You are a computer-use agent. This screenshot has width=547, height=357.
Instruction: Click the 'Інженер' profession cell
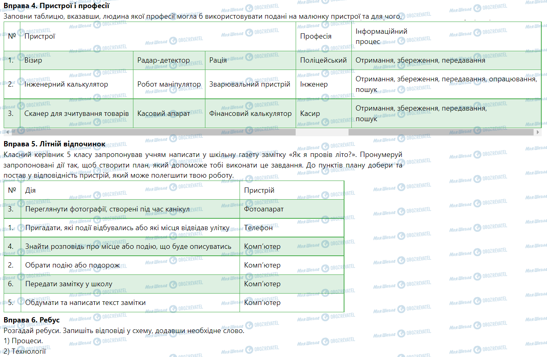coord(324,84)
